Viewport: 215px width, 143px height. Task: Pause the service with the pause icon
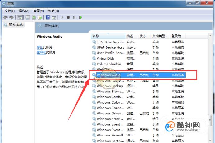click(x=74, y=17)
